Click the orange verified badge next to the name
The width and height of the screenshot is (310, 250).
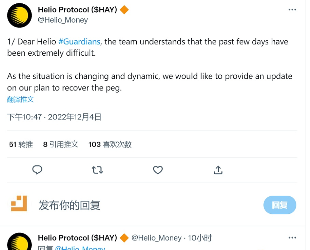[x=124, y=10]
